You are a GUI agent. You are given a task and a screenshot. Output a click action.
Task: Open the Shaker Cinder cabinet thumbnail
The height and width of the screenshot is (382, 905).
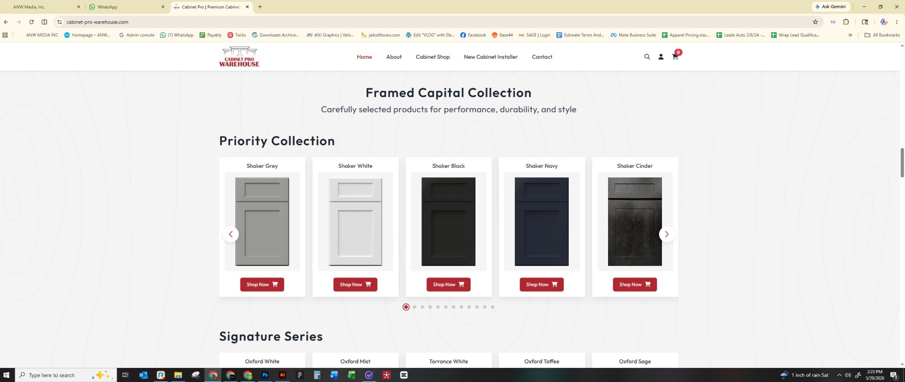pos(635,222)
